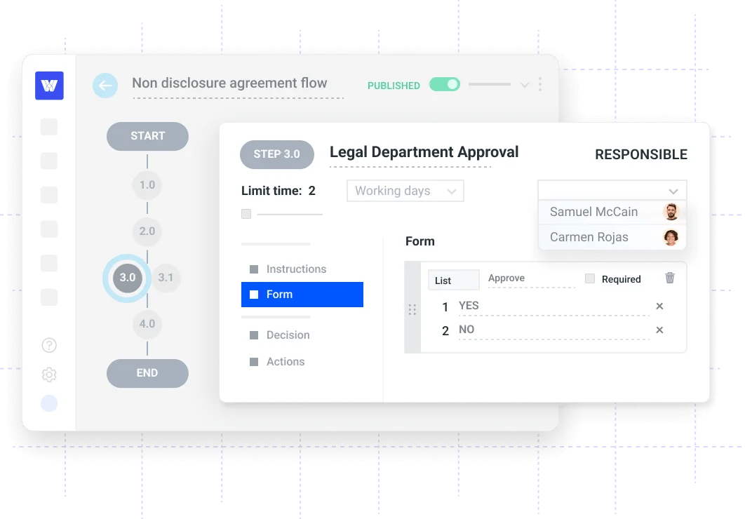The image size is (745, 519).
Task: Remove the YES option with X
Action: (659, 306)
